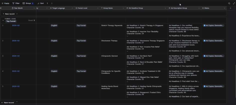The width and height of the screenshot is (236, 105).
Task: Select headline cell 'Scoliosis Treatment in SG'
Action: click(x=147, y=77)
